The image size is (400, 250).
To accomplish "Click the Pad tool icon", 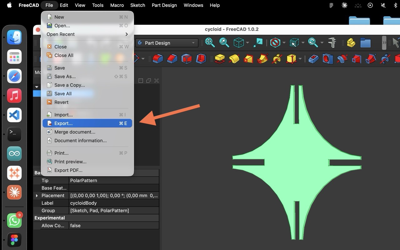I will 220,58.
